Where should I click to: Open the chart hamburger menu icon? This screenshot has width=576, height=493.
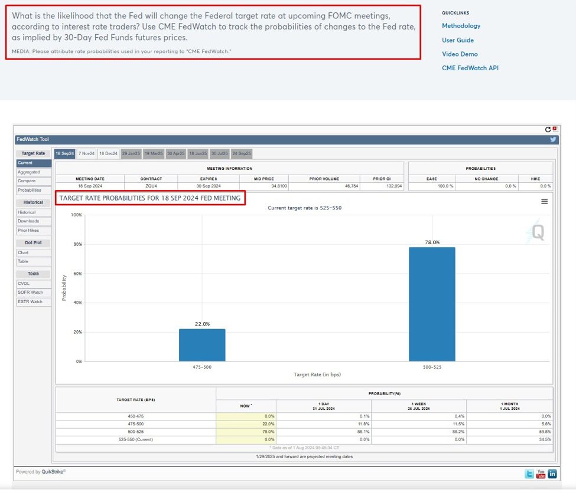coord(544,201)
